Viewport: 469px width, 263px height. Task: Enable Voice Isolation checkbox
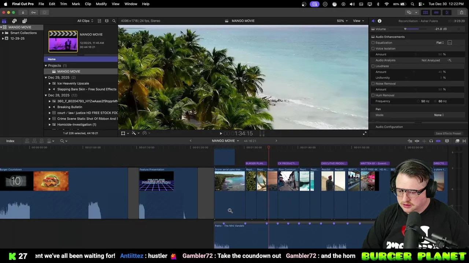(373, 49)
